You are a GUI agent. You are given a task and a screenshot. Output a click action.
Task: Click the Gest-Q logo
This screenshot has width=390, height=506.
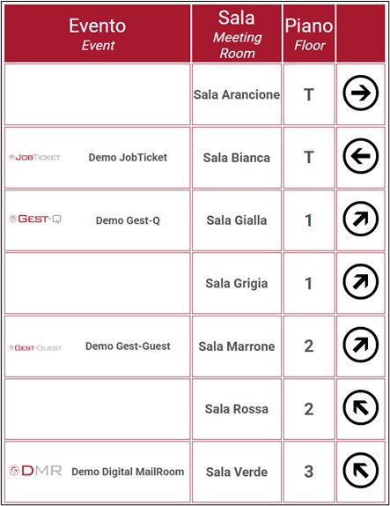(35, 220)
